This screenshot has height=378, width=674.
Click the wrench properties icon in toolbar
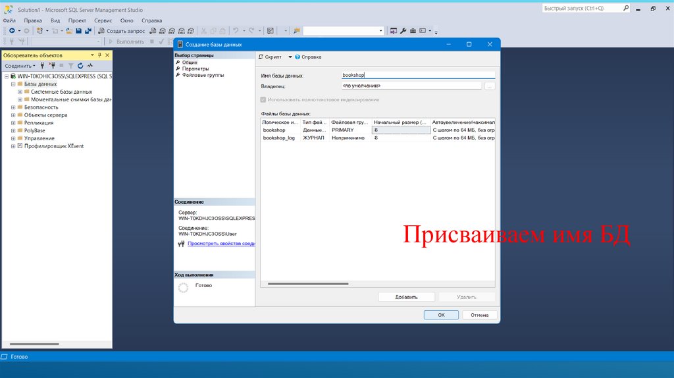point(403,31)
